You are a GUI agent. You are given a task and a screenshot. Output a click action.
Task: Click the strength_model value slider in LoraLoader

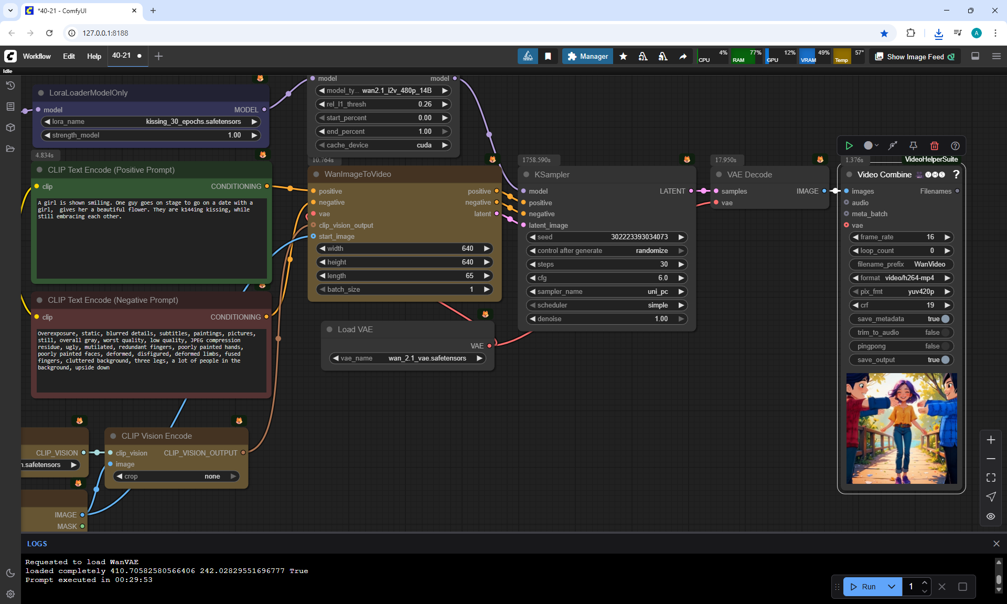151,135
